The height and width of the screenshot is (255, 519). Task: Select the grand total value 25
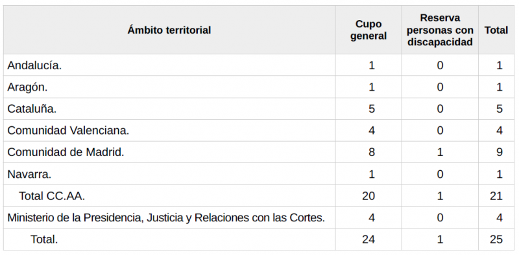click(496, 239)
